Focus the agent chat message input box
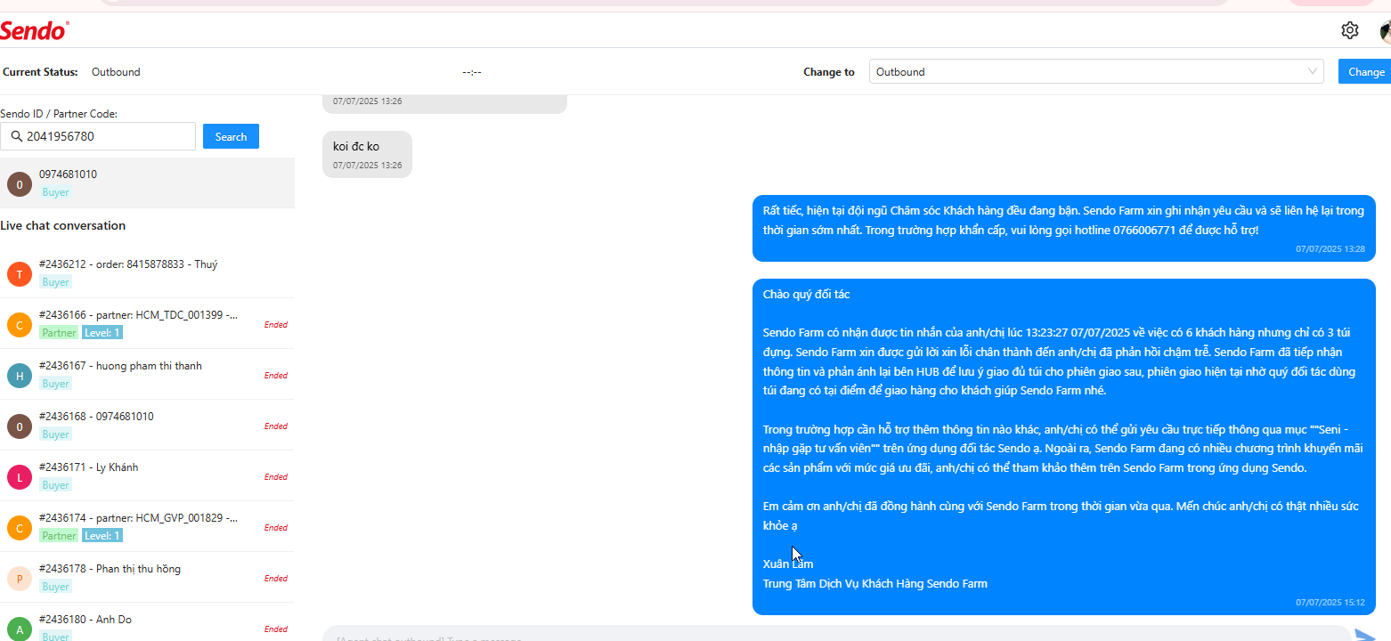Viewport: 1391px width, 641px height. click(837, 635)
